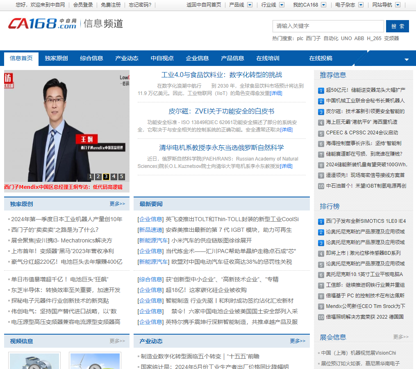The height and width of the screenshot is (369, 416).
Task: Show carousel slide 4
Action: click(114, 177)
